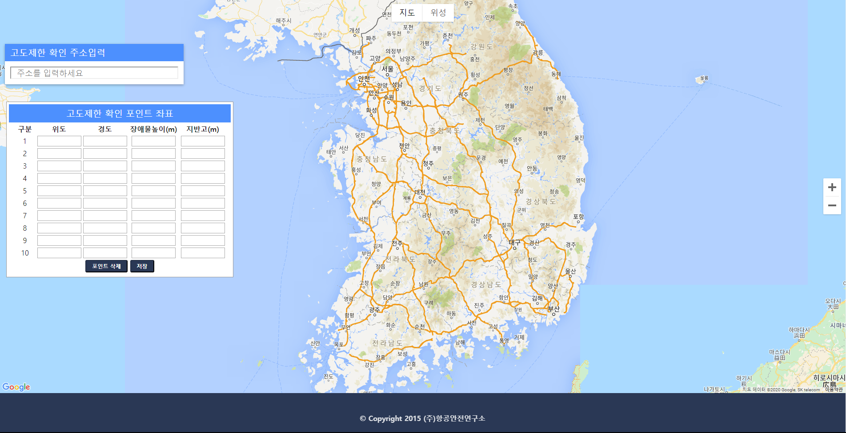Screen dimensions: 846x433
Task: Switch to 위성 satellite view
Action: [x=438, y=13]
